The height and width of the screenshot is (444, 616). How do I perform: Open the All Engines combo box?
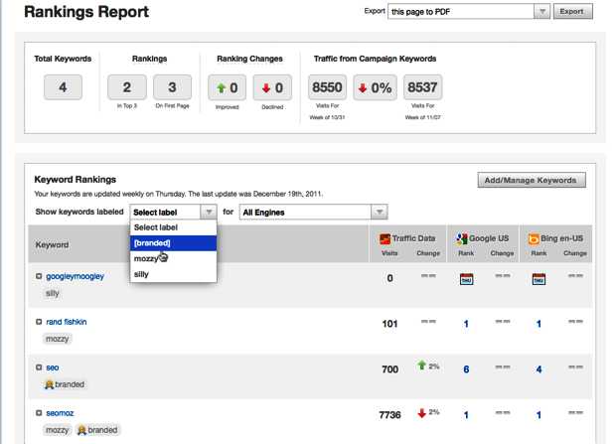[x=314, y=213]
